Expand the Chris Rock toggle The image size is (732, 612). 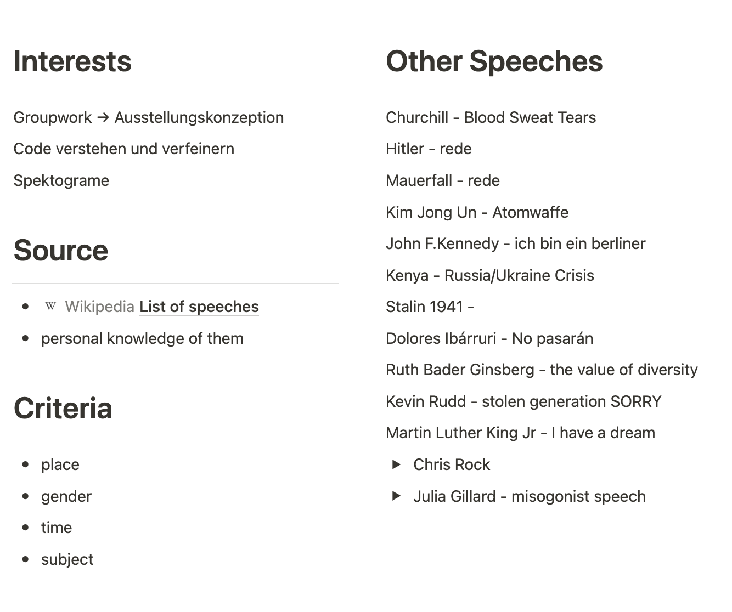[396, 464]
